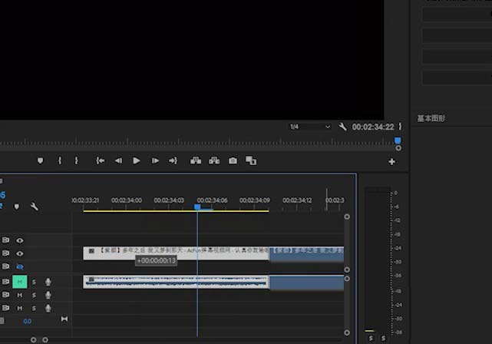Image resolution: width=492 pixels, height=344 pixels.
Task: Select the white highlighted video clip
Action: [176, 253]
